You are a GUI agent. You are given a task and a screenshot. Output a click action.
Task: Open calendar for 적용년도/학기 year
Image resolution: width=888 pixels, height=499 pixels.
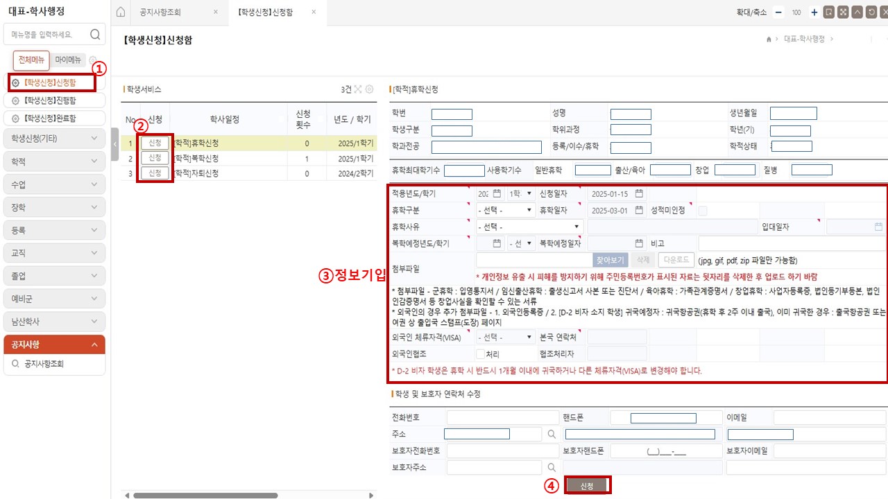pos(497,193)
